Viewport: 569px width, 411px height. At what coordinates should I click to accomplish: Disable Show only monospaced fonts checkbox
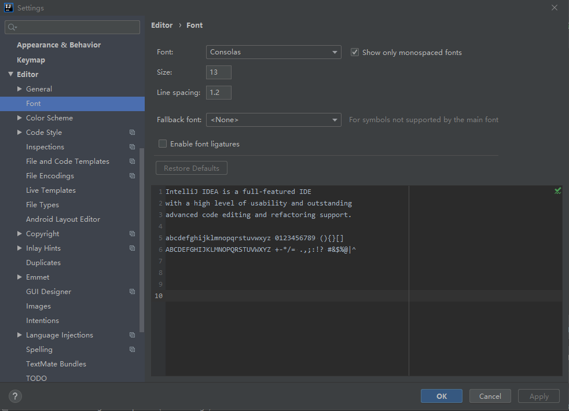click(355, 52)
